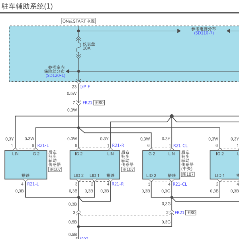239x239 pixels.
Task: Open 图107 reference under the (中央) sensor
Action: (x=188, y=174)
